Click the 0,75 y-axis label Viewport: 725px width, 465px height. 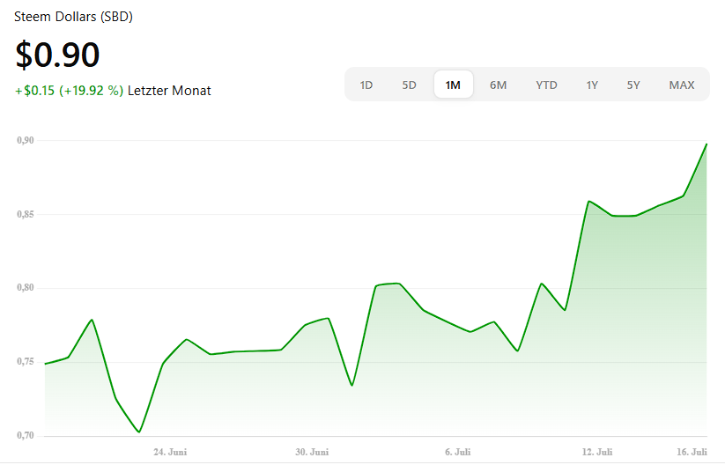(26, 361)
